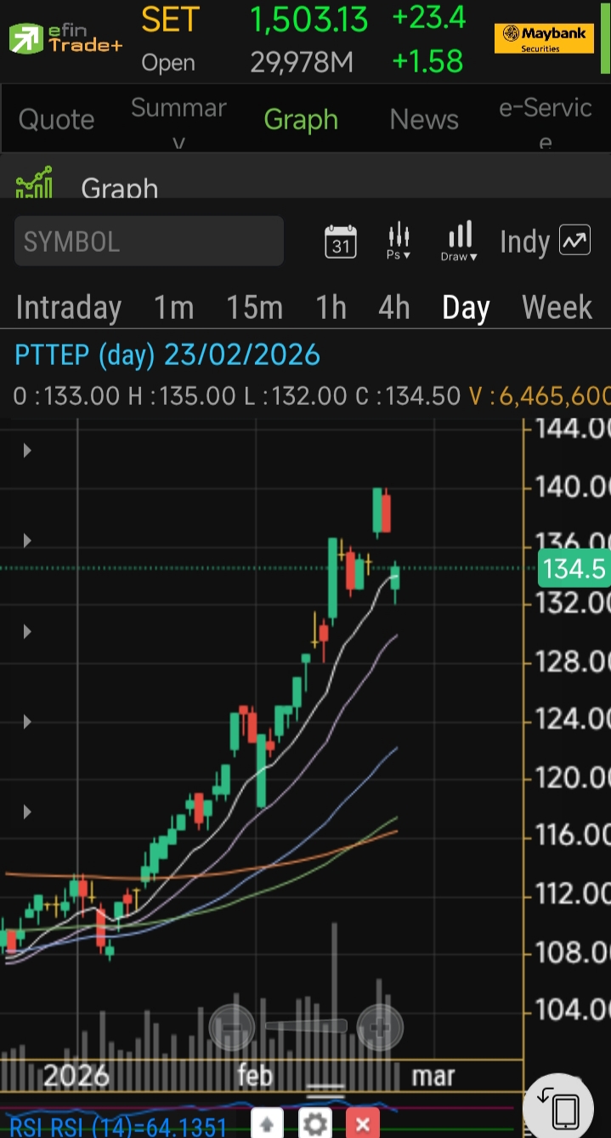Tap the SYMBOL input field
Image resolution: width=611 pixels, height=1138 pixels.
click(x=149, y=242)
